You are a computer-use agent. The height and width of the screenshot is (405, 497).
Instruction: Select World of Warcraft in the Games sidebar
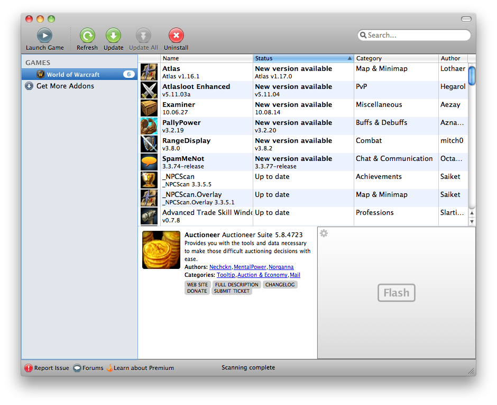tap(79, 74)
